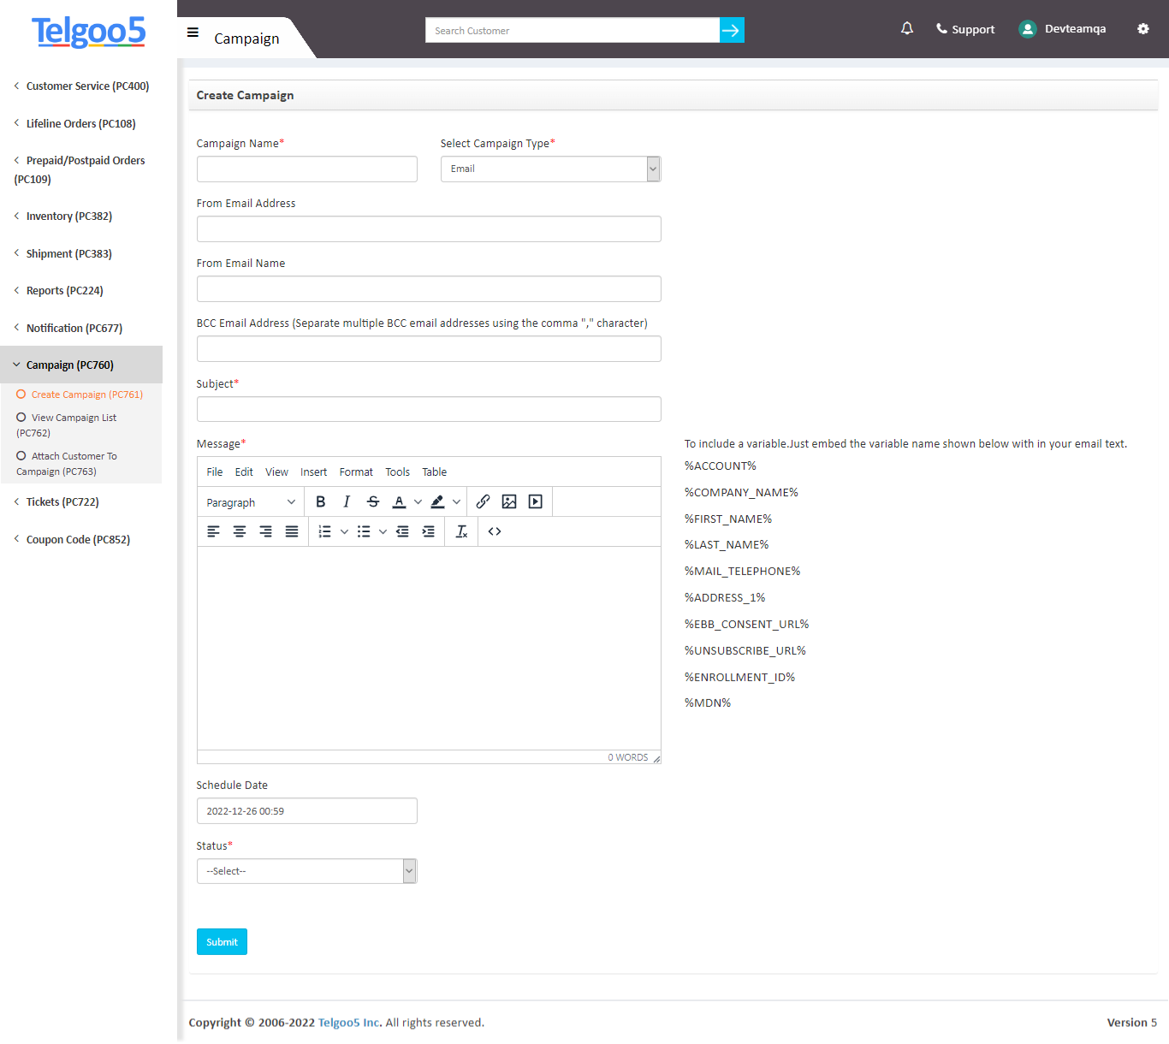Insert an image into the message
The image size is (1169, 1044).
tap(509, 501)
